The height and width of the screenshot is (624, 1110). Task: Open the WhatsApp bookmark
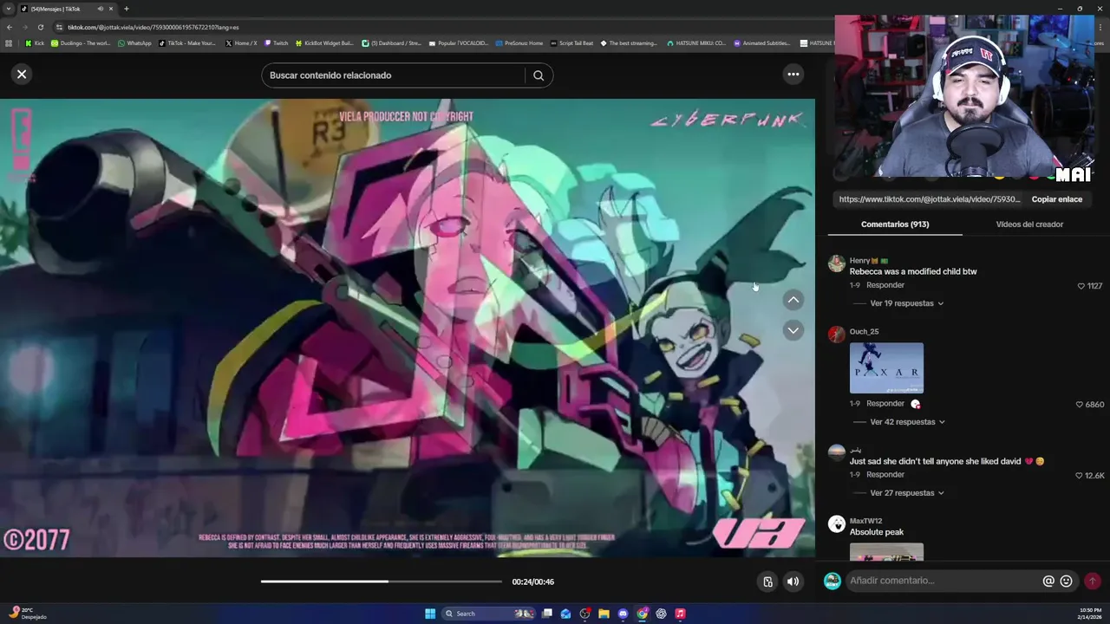point(134,43)
